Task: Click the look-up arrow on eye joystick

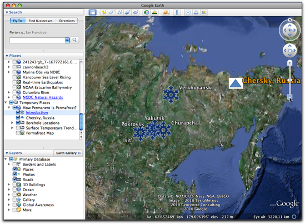Action: (x=289, y=26)
